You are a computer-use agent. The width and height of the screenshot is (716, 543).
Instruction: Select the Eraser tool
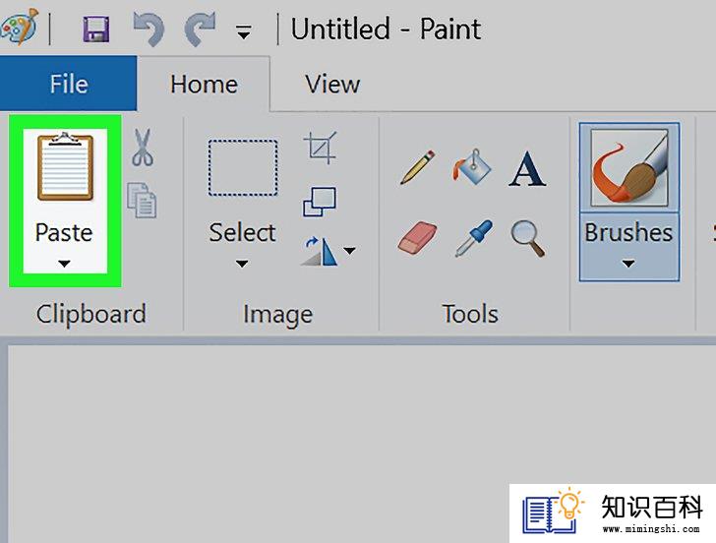417,237
